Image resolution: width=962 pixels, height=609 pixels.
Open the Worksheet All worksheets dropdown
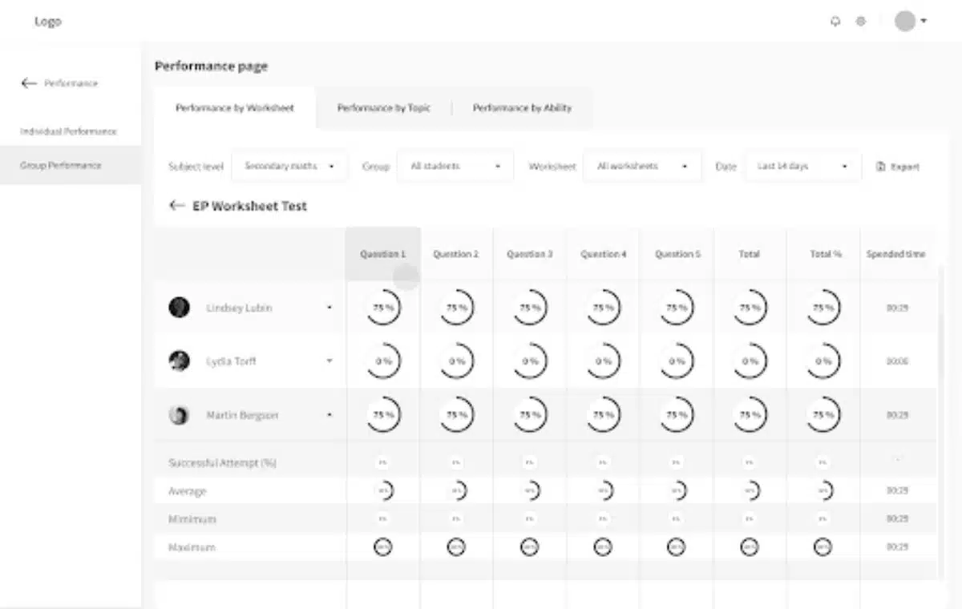click(642, 167)
